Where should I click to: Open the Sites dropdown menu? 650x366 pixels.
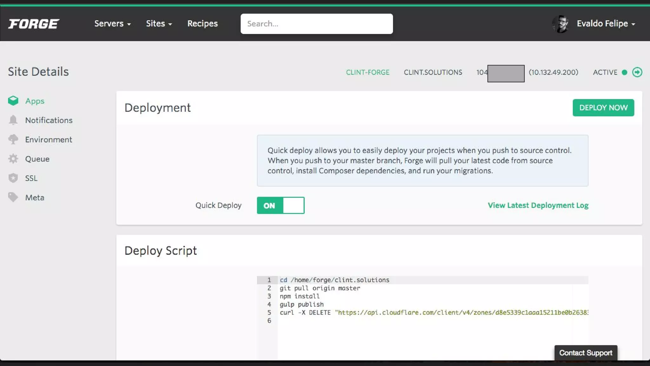159,24
